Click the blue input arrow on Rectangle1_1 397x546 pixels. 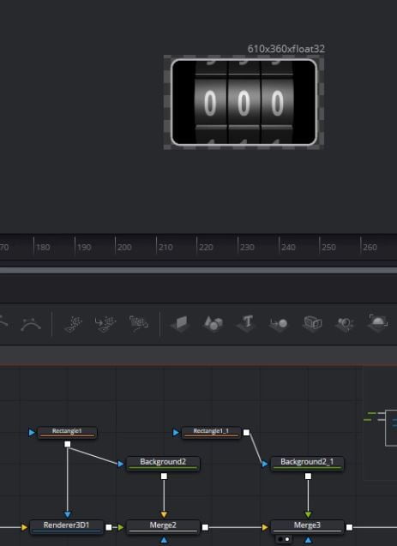(177, 433)
